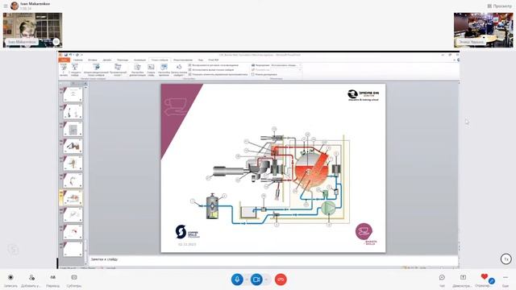
Task: Open the Разрешение resolution dropdown
Action: [285, 65]
